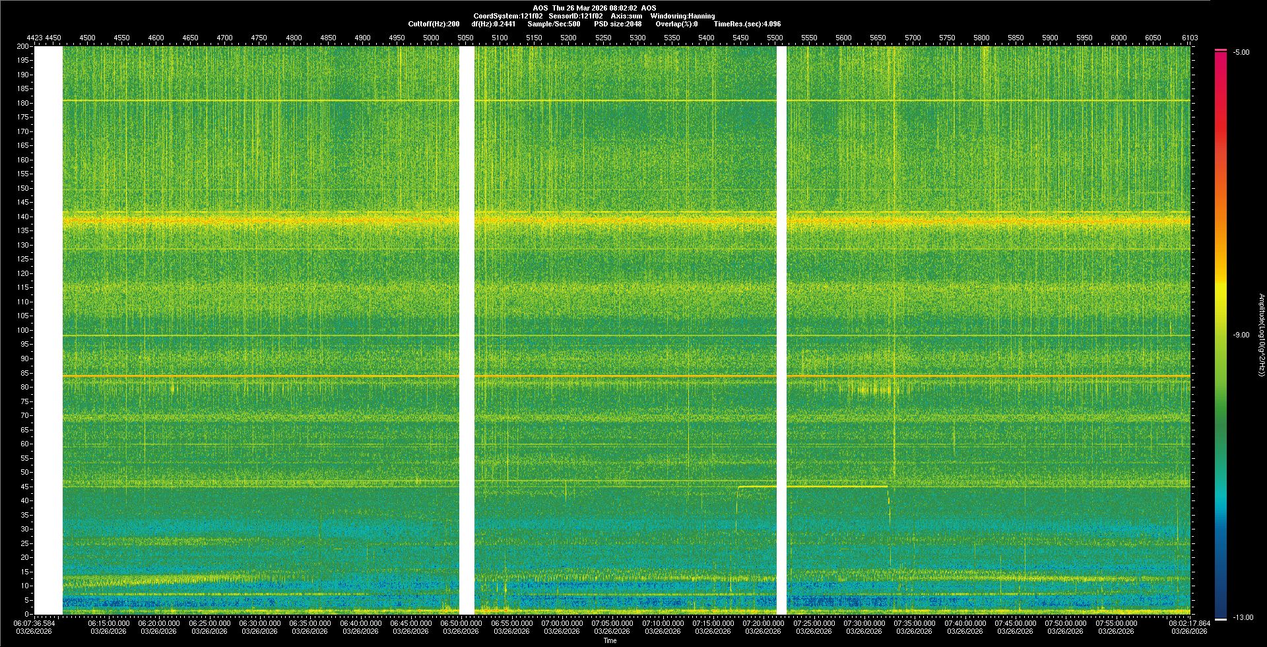Click the top marker of the amplitude color bar
Viewport: 1267px width, 647px height.
coord(1220,50)
